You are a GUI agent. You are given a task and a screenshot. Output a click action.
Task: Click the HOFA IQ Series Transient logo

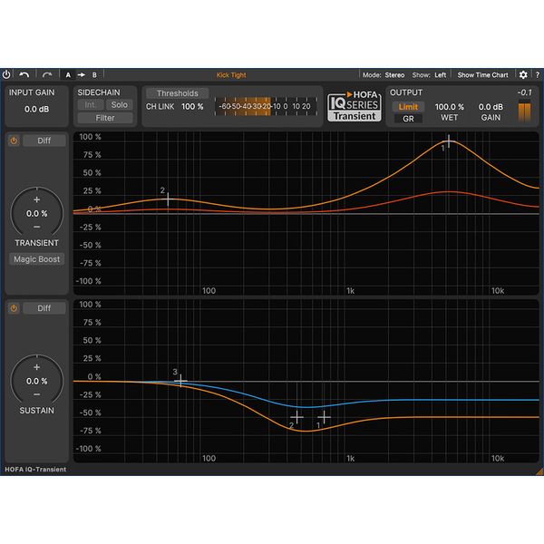pos(355,106)
